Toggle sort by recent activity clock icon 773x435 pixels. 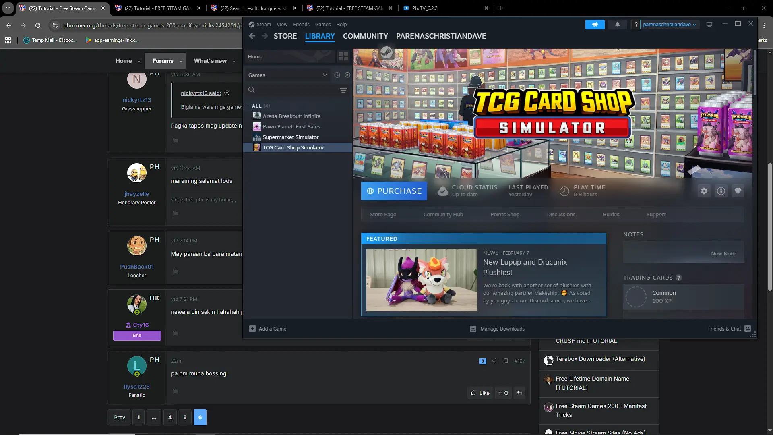pos(337,75)
